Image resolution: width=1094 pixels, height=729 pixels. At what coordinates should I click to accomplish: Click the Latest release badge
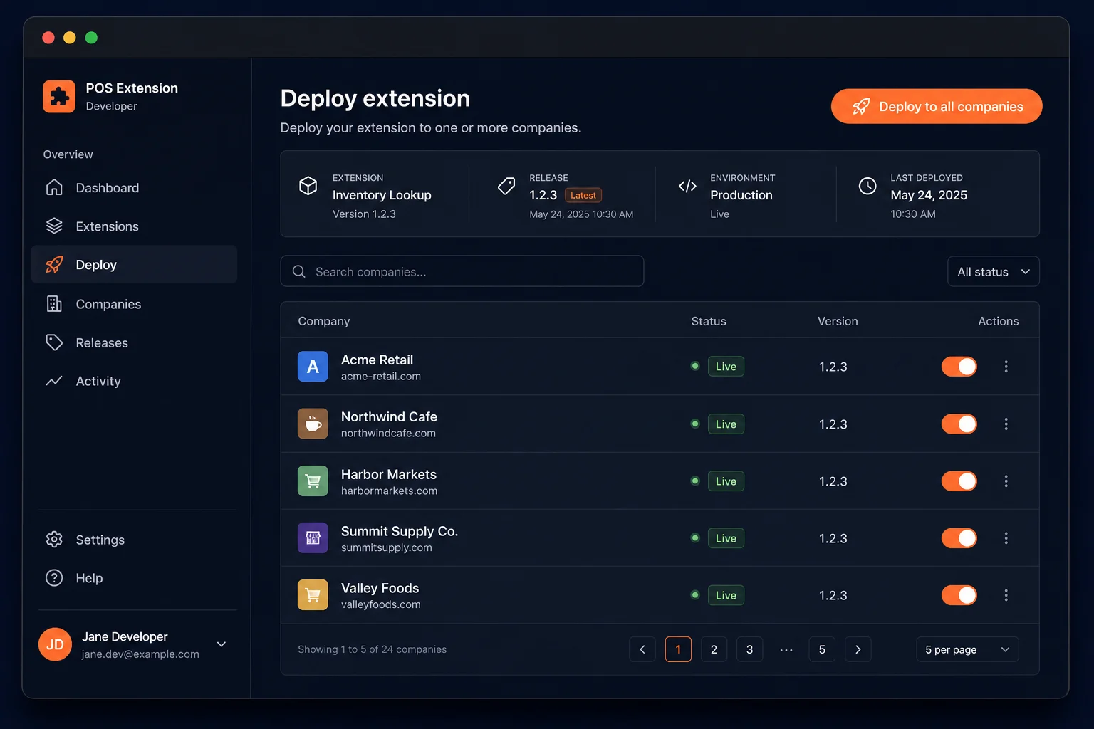pos(583,195)
